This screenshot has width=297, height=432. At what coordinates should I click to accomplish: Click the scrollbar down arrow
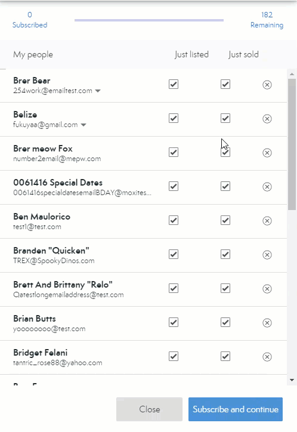[292, 380]
